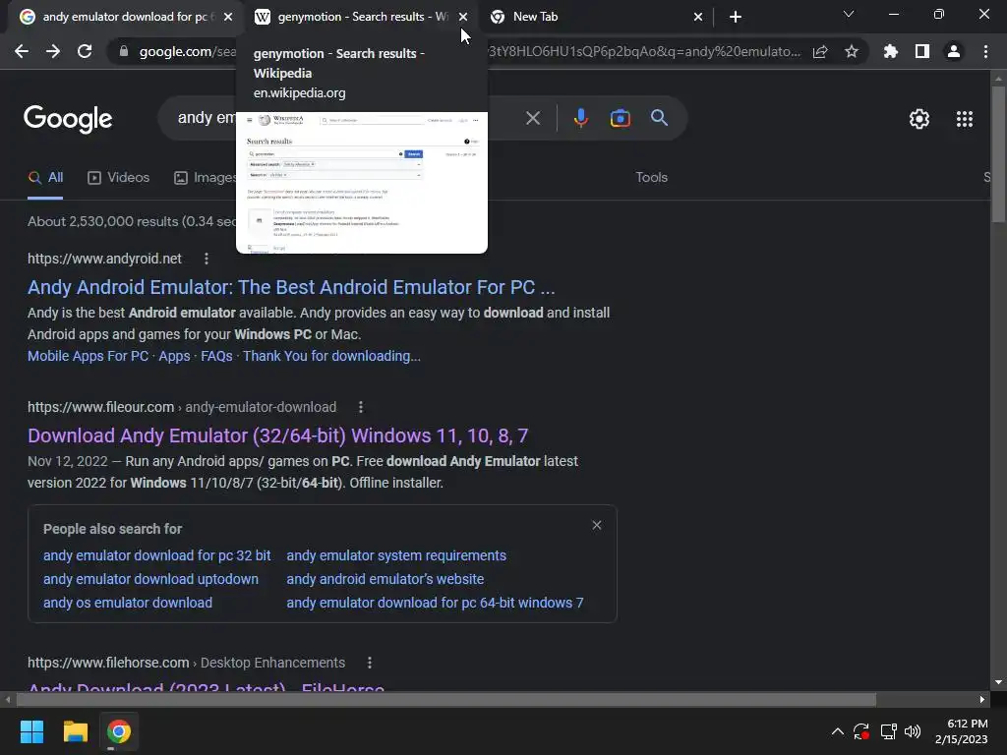Open the Extensions puzzle icon

(x=891, y=51)
